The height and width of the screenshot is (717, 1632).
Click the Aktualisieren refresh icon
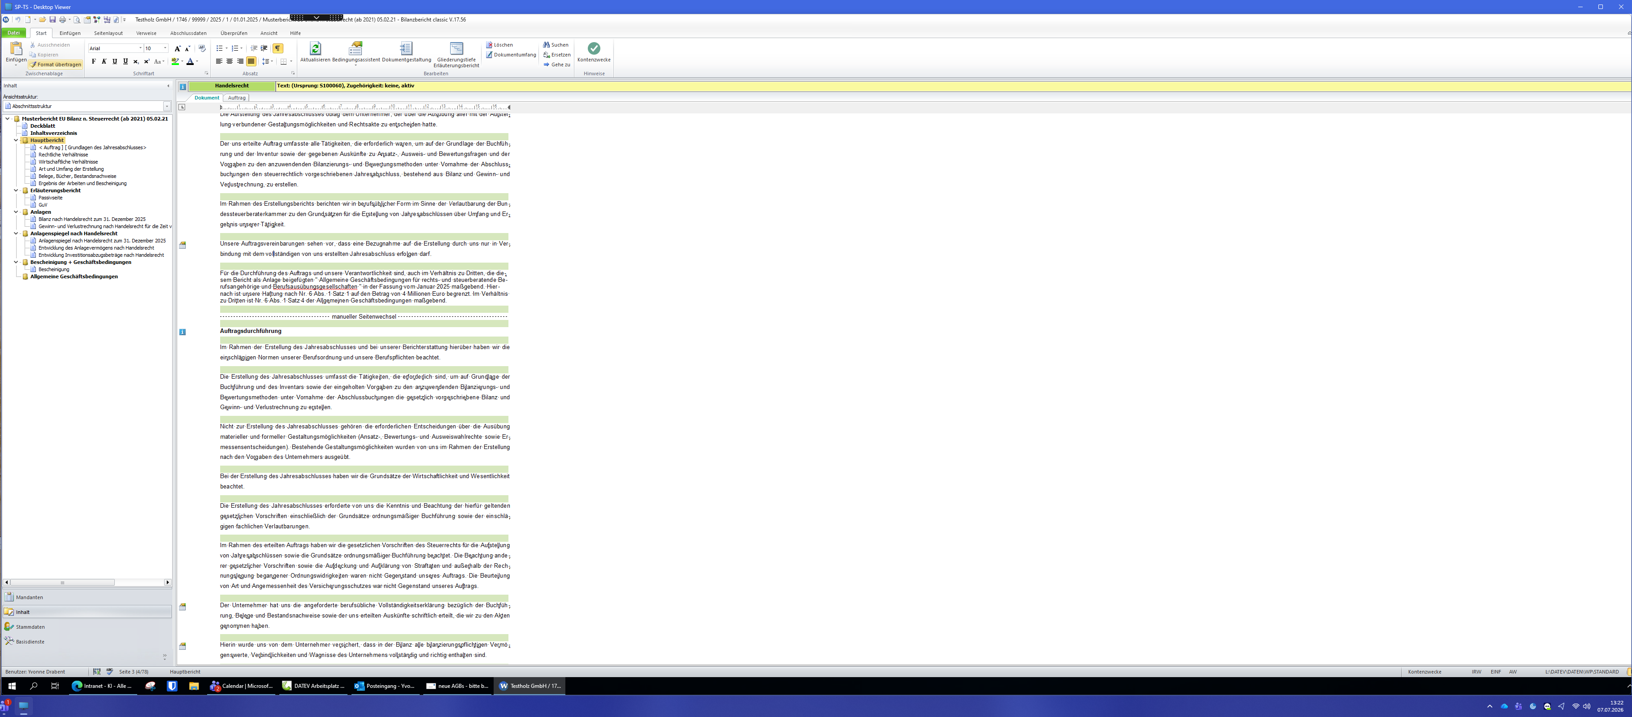tap(315, 49)
